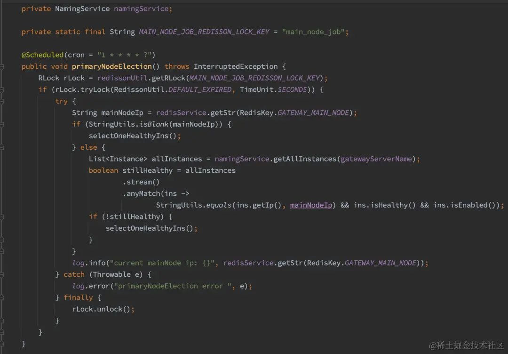Collapse the primaryNodeElection method fold marker
Viewport: 508px width, 354px height.
click(x=1, y=67)
